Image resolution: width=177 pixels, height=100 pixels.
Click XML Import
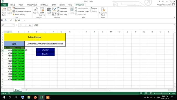(x=93, y=8)
